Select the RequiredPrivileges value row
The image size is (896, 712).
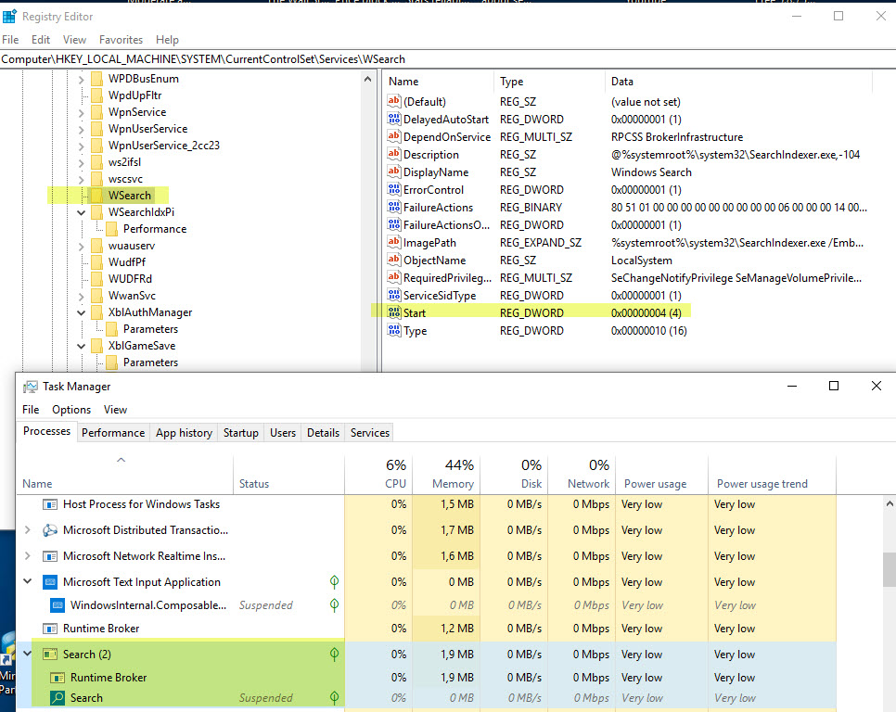(626, 277)
